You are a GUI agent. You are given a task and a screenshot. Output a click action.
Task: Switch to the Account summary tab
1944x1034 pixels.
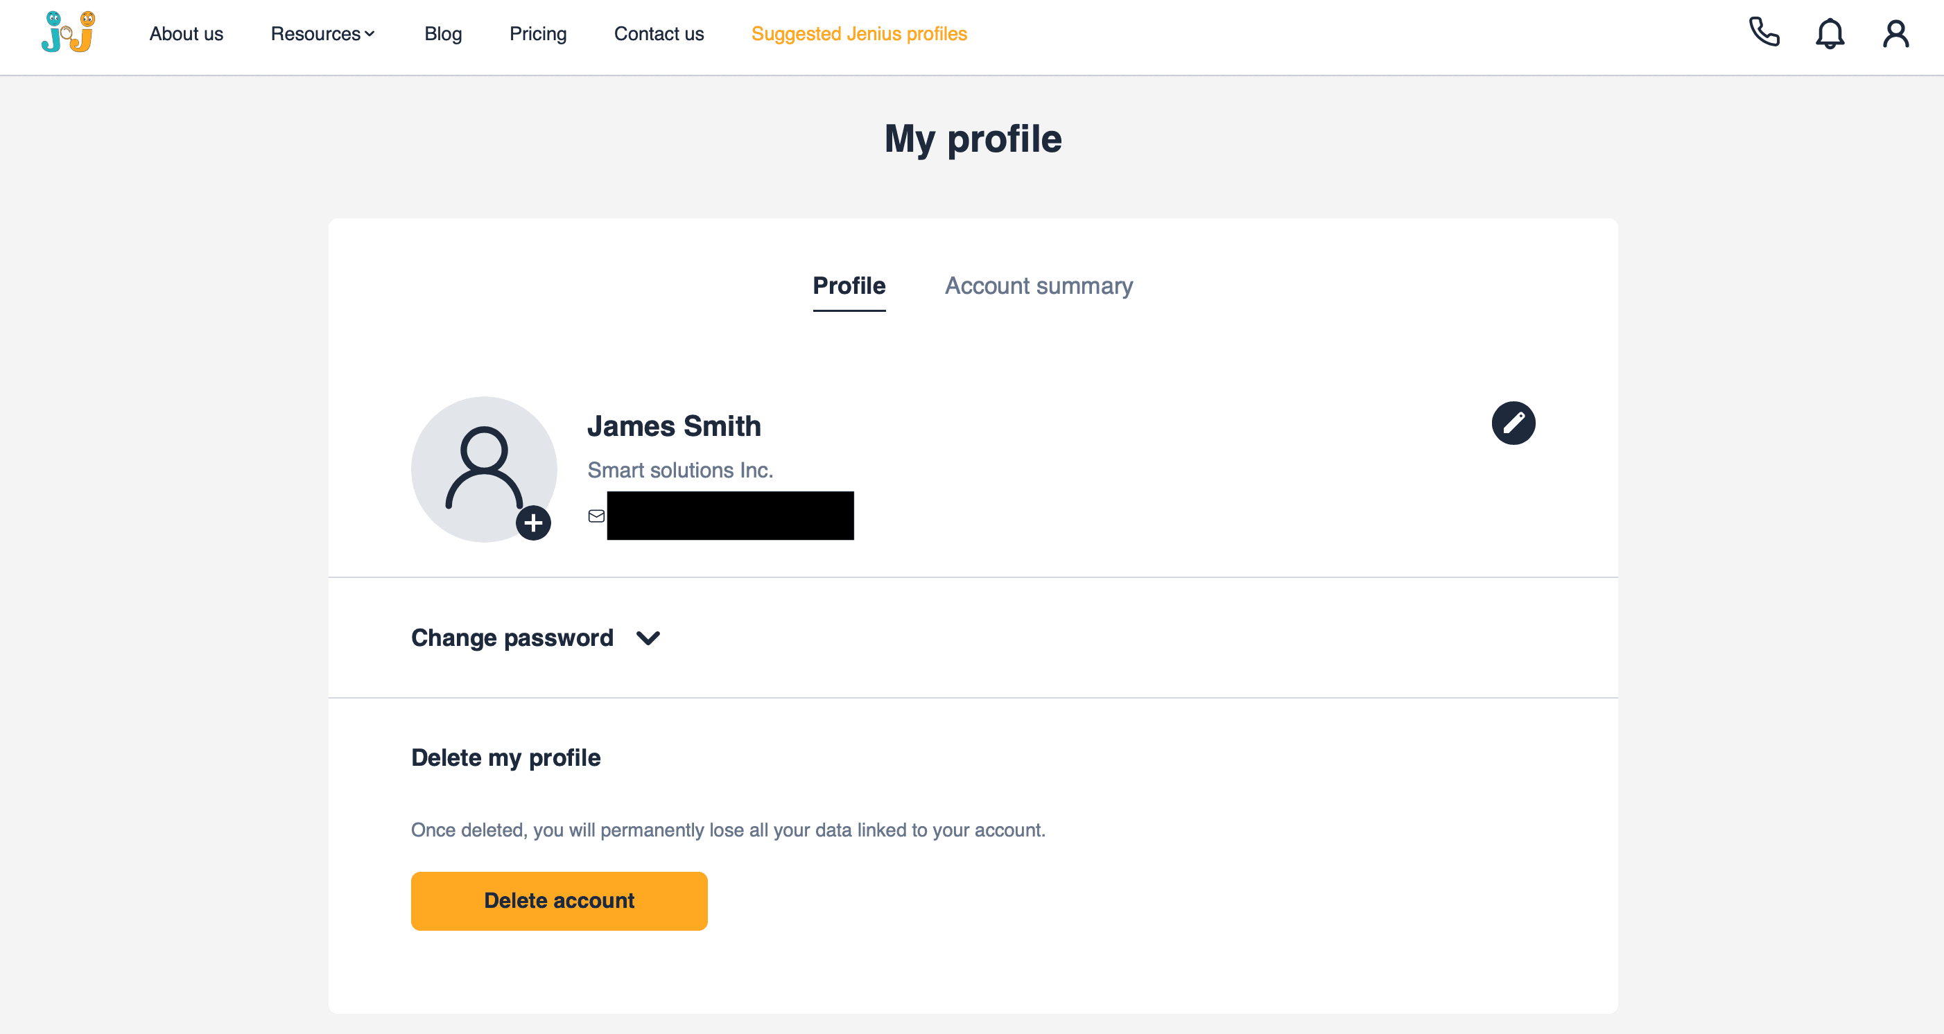(1039, 286)
